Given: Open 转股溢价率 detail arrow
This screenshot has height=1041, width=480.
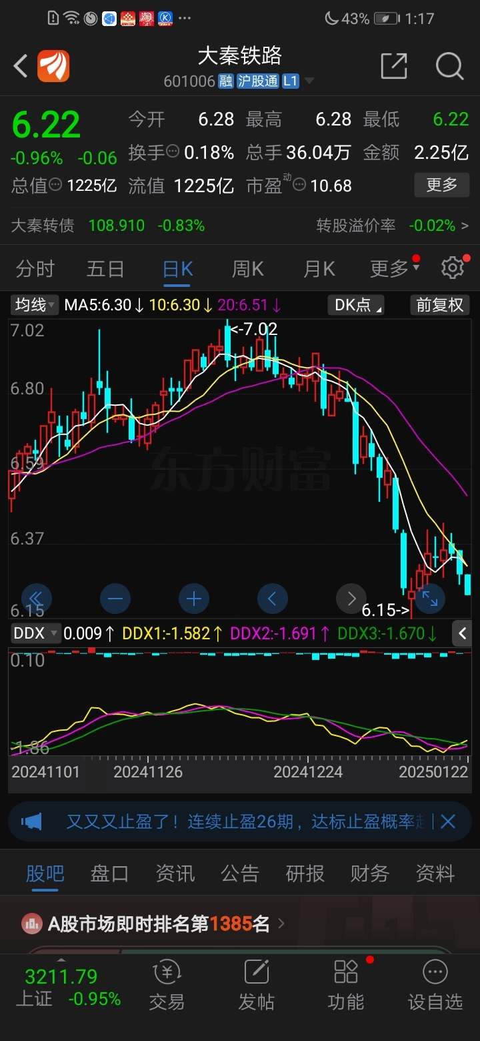Looking at the screenshot, I should click(465, 226).
